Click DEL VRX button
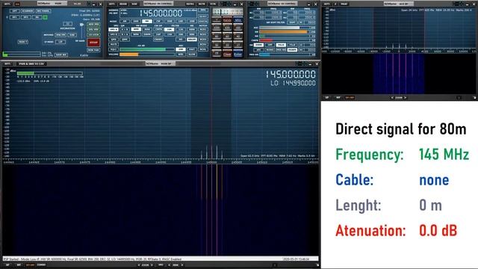 pyautogui.click(x=93, y=30)
